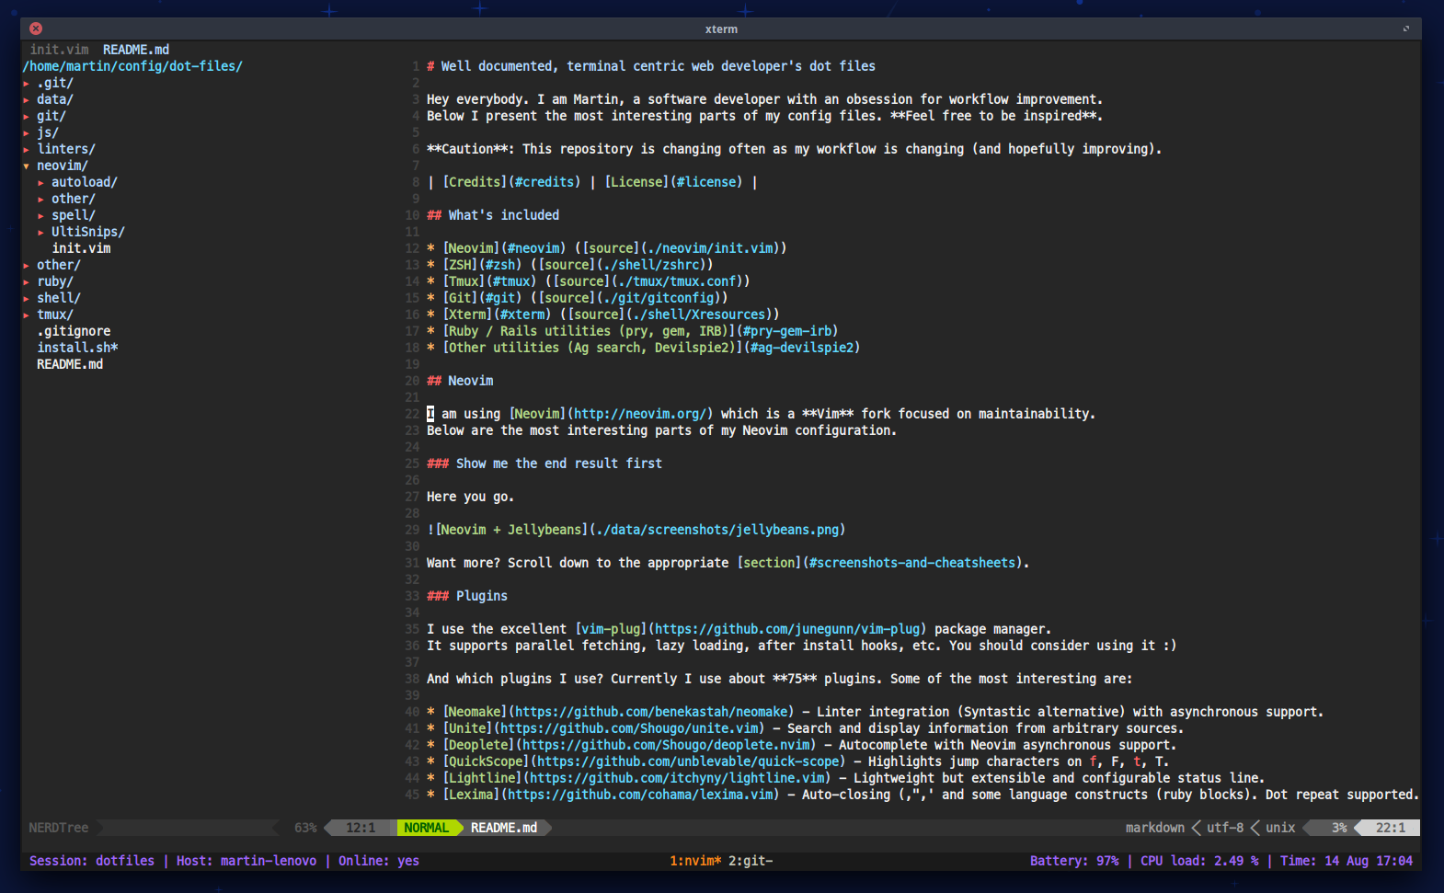Screen dimensions: 1444x893
Task: Click the 'Time: 14 Aug 17:04' entry
Action: [x=1347, y=861]
